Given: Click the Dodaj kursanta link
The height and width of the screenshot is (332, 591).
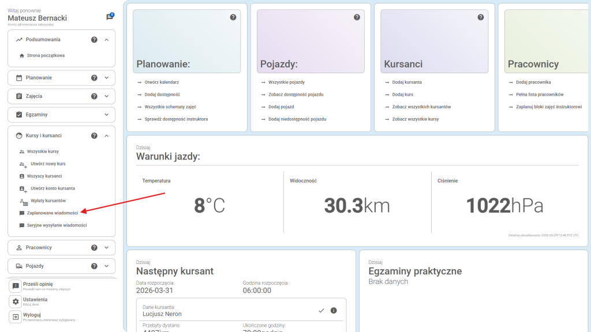Looking at the screenshot, I should [406, 82].
